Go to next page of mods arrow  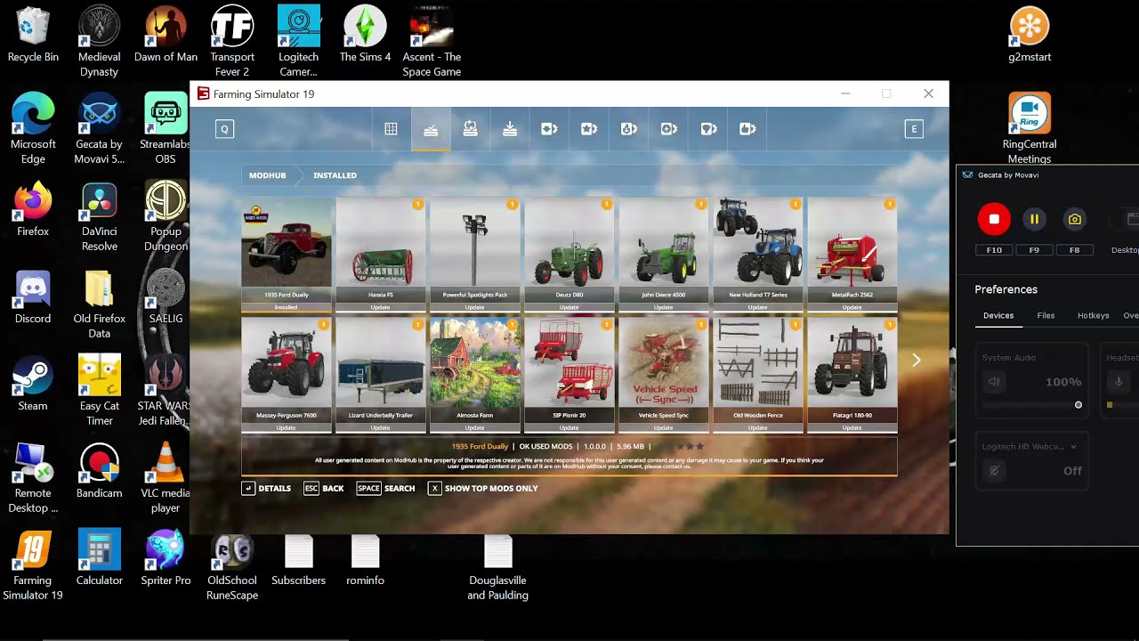click(x=917, y=360)
